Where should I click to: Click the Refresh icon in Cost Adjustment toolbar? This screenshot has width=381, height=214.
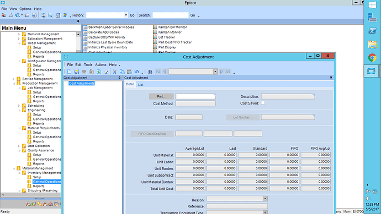98,72
